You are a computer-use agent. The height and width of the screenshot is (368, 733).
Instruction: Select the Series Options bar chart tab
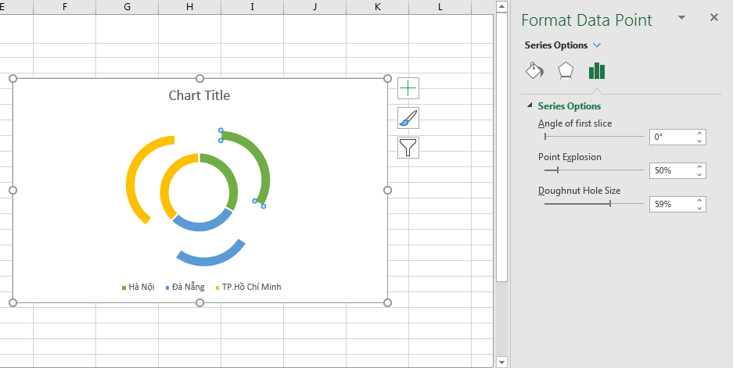[597, 71]
